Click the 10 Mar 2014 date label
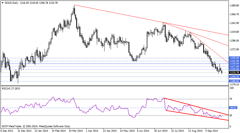The height and width of the screenshot is (133, 240). [x=75, y=131]
